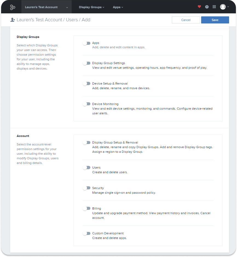Toggle the Security permission switch
This screenshot has width=237, height=257.
tap(86, 188)
